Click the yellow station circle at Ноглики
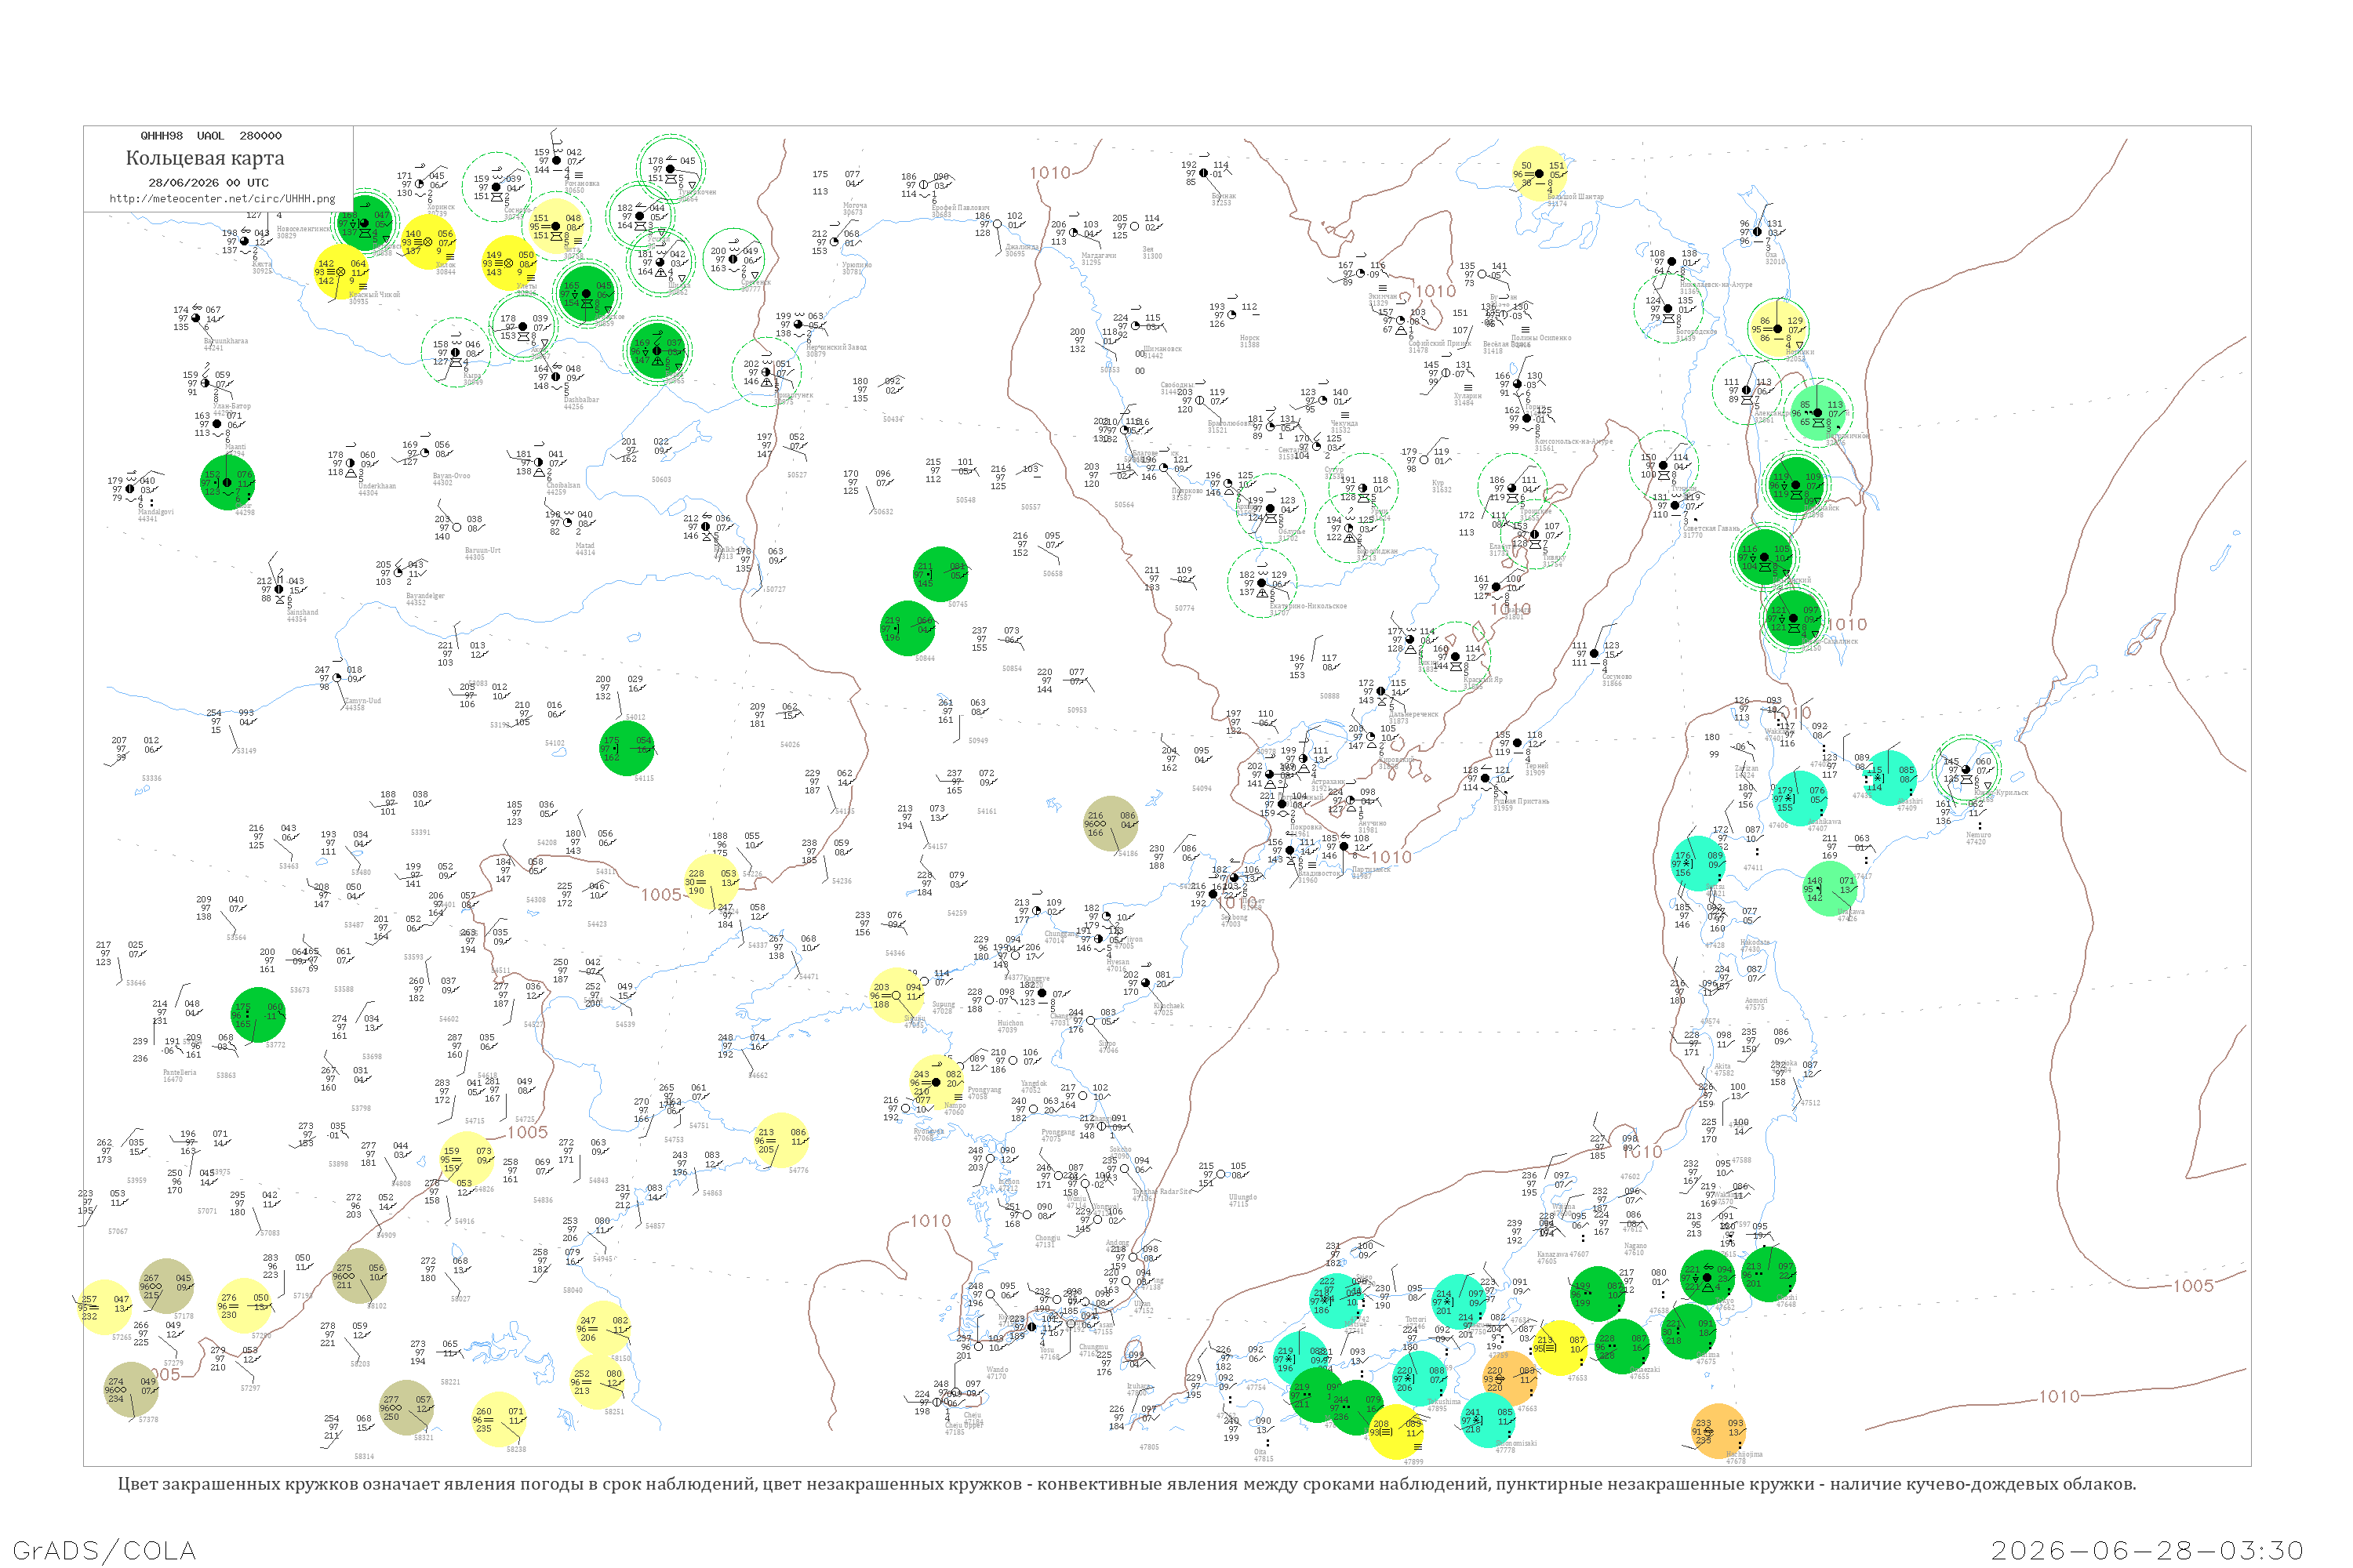The height and width of the screenshot is (1568, 2353). coord(1779,328)
